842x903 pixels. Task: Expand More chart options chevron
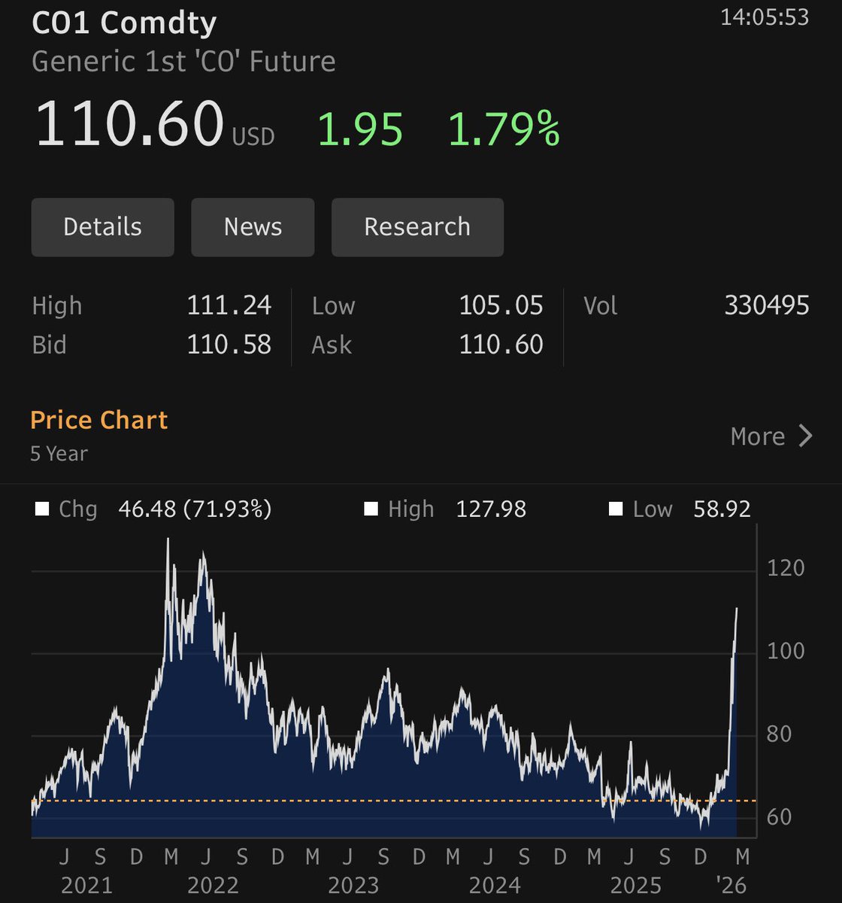pos(806,436)
